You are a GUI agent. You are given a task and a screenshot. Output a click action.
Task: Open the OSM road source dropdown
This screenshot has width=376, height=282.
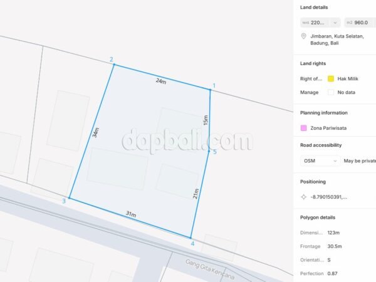pos(320,160)
